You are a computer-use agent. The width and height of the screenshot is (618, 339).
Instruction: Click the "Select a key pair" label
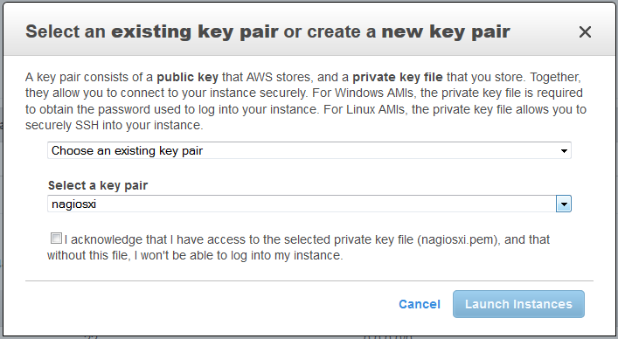coord(98,185)
